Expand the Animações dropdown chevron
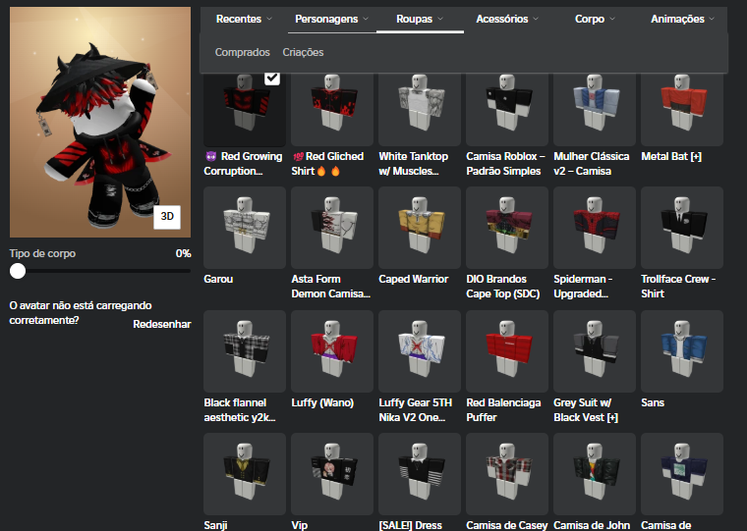 [x=712, y=19]
